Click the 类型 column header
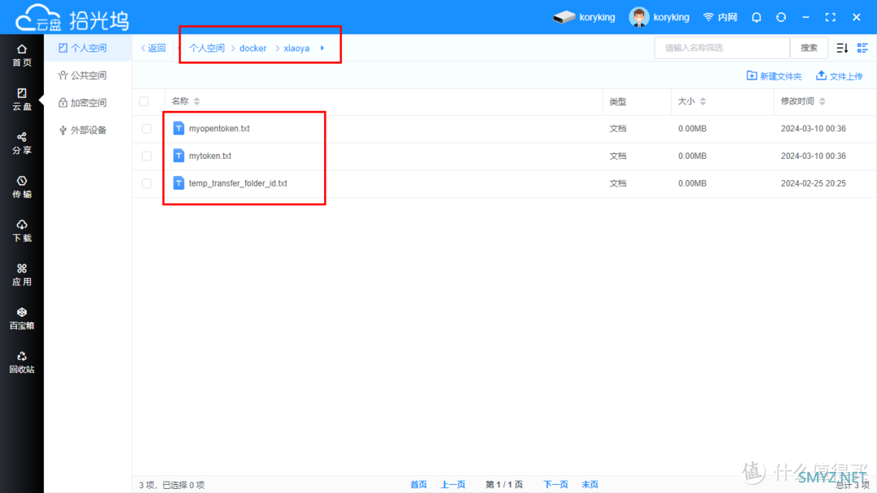Viewport: 877px width, 493px height. [x=617, y=101]
